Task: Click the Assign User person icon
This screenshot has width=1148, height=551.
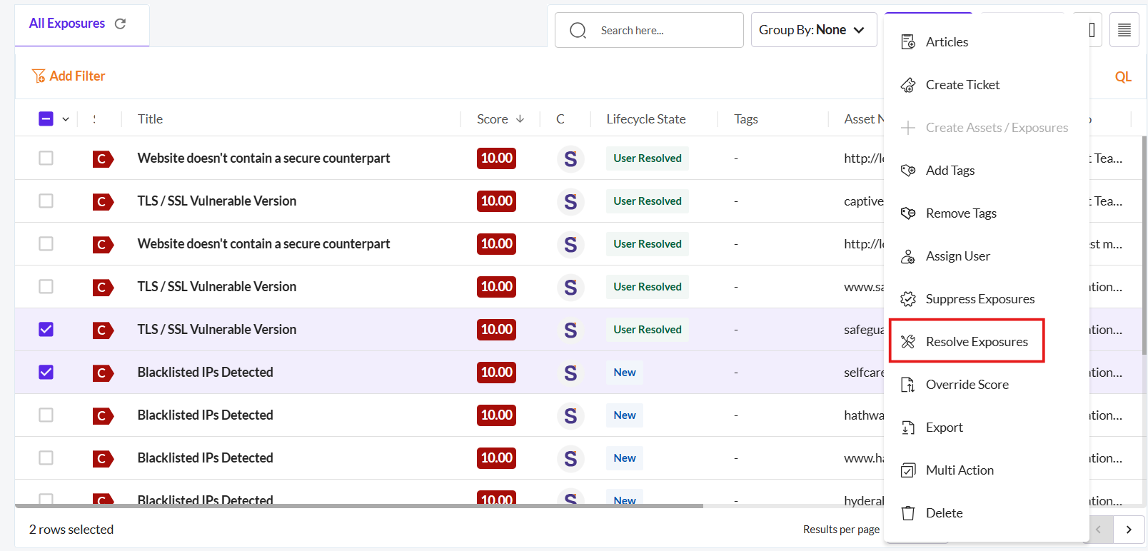Action: (908, 256)
